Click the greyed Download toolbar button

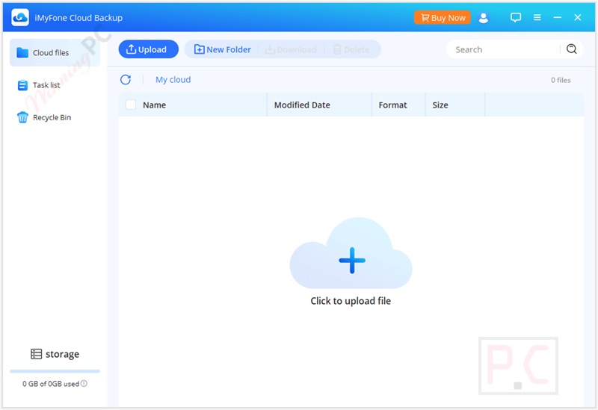click(x=291, y=49)
